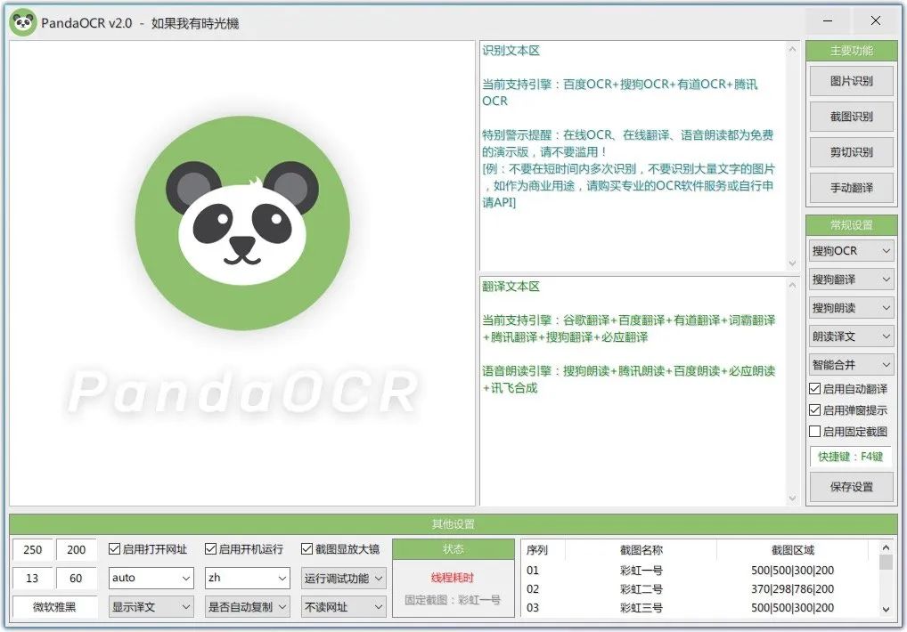Click the 图片识别 image recognition button
This screenshot has height=632, width=907.
click(851, 80)
